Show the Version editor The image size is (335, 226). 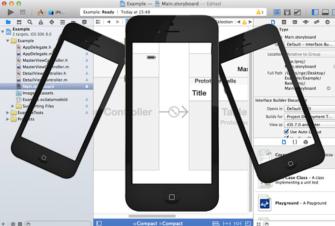[297, 12]
